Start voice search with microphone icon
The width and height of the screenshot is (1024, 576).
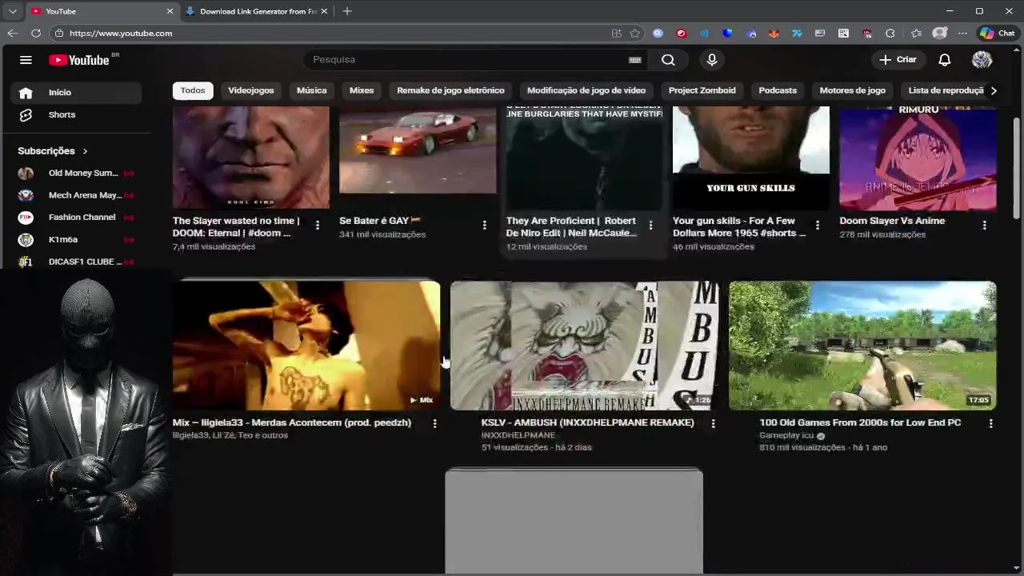[x=712, y=60]
